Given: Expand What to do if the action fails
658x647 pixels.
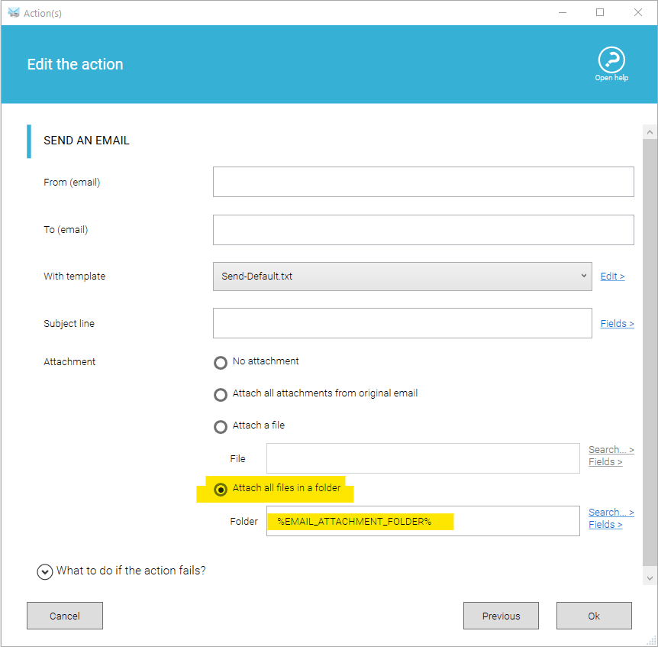Looking at the screenshot, I should point(45,571).
